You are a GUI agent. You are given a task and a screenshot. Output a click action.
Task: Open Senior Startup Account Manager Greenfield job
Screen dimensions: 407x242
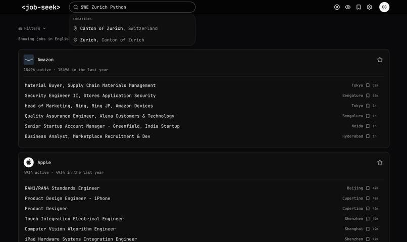(x=102, y=126)
